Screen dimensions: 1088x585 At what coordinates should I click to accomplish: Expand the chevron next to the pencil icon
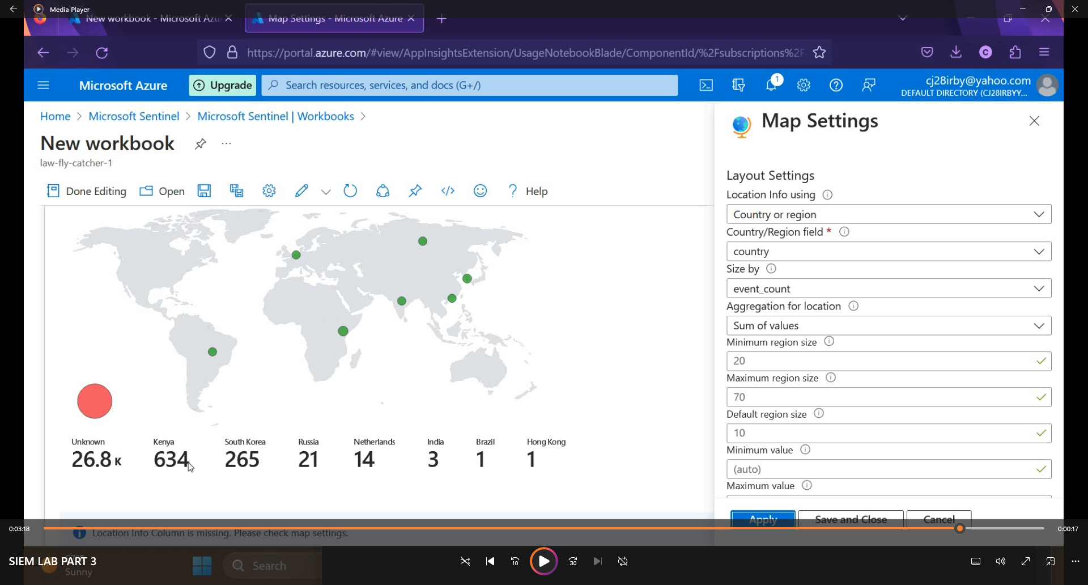click(326, 192)
